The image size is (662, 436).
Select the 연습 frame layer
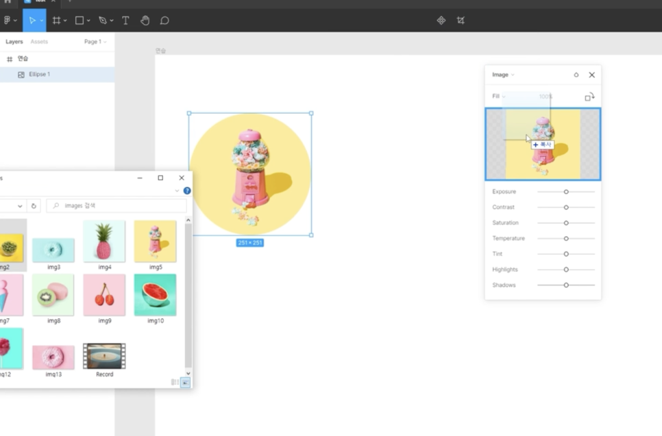click(x=57, y=59)
